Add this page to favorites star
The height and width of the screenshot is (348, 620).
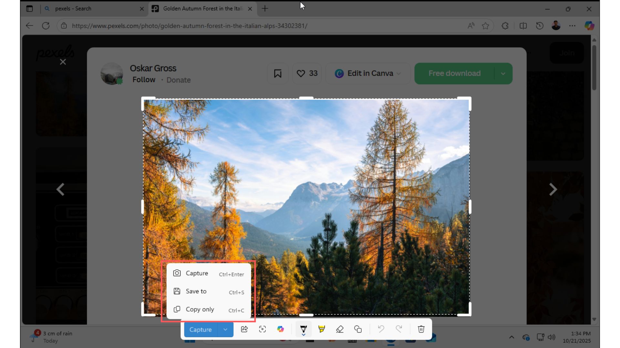click(485, 26)
